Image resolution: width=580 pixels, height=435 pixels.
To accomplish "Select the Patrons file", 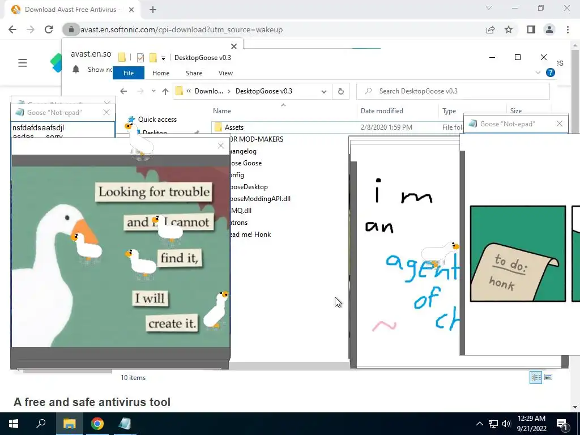I will (238, 222).
